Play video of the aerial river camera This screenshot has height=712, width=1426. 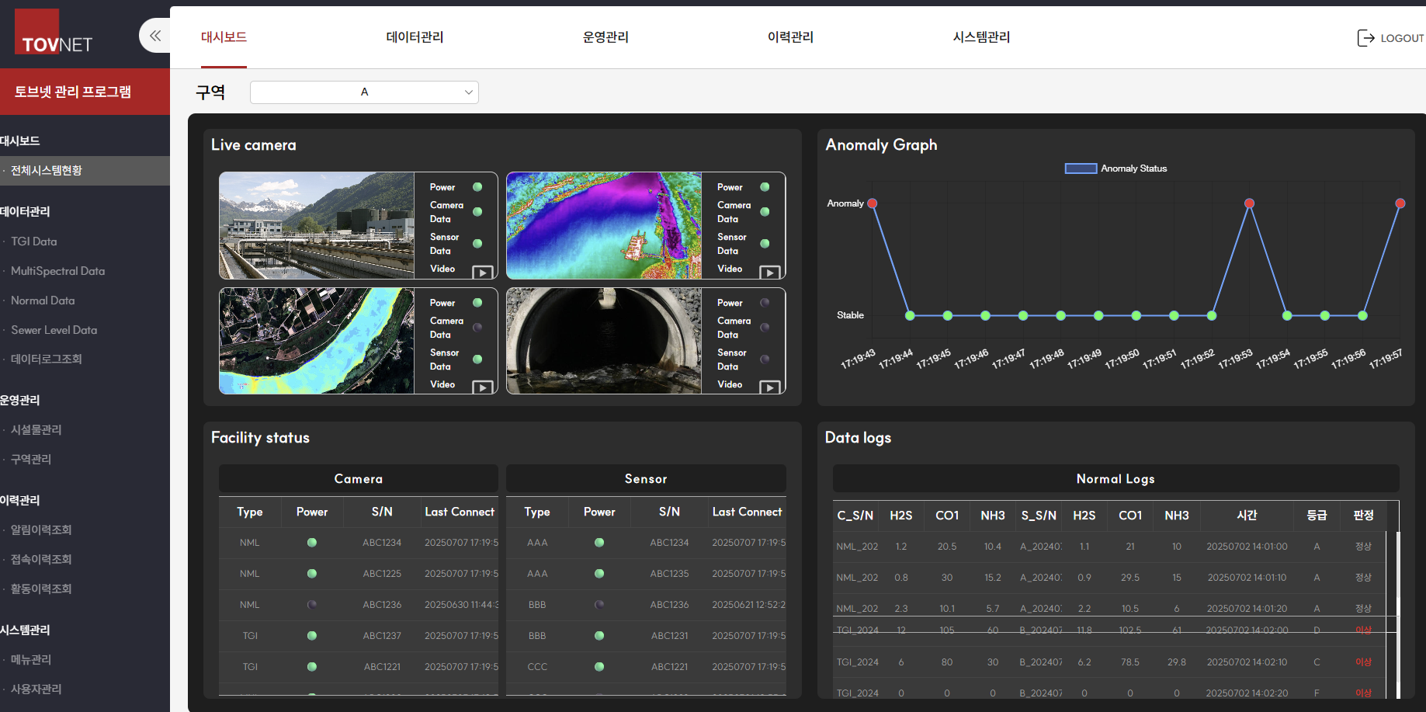482,387
